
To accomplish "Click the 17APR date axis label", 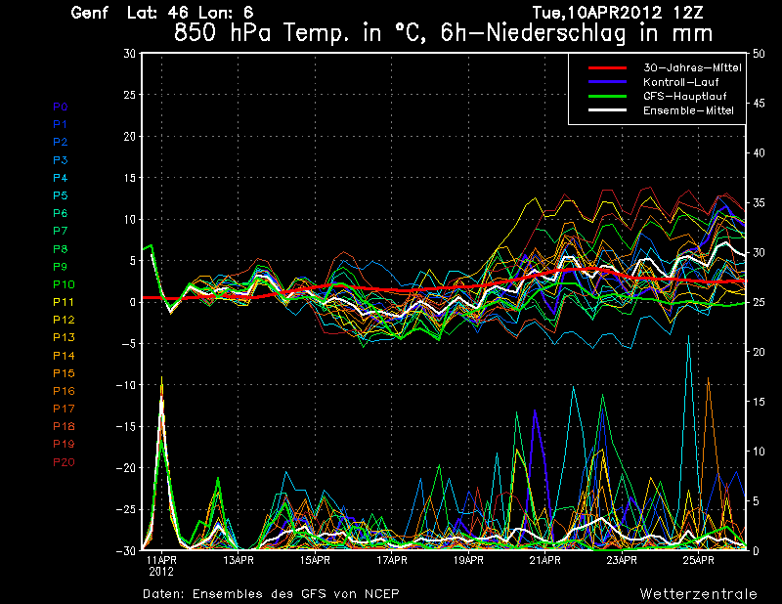I will click(391, 560).
